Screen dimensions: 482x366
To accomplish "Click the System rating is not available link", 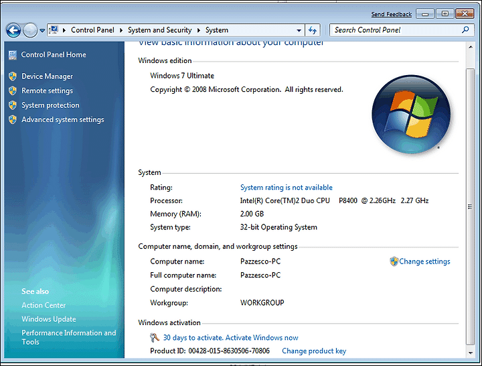I will pyautogui.click(x=287, y=188).
